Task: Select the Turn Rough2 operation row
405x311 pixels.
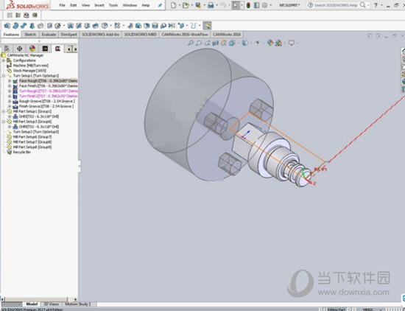Action: tap(48, 91)
